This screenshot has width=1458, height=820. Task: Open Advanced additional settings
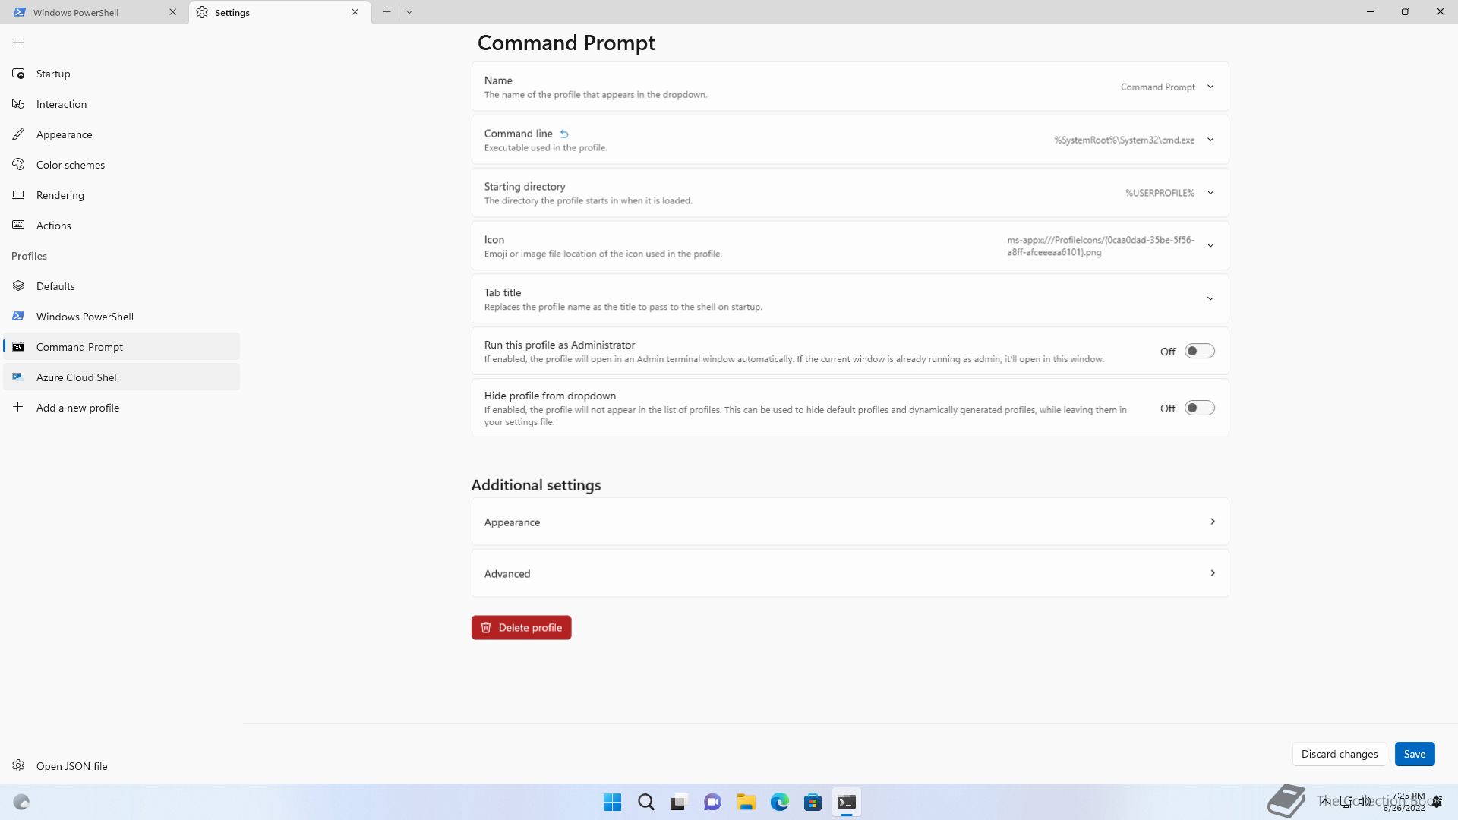click(850, 573)
